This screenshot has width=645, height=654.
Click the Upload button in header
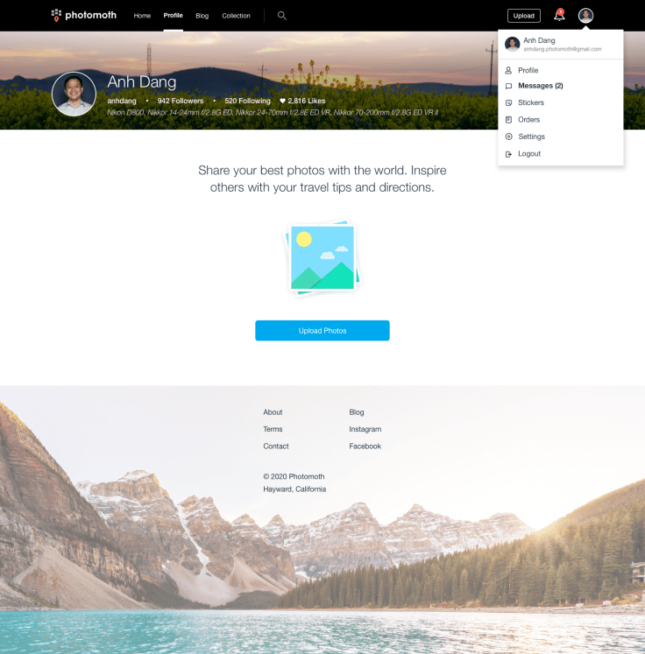coord(524,16)
